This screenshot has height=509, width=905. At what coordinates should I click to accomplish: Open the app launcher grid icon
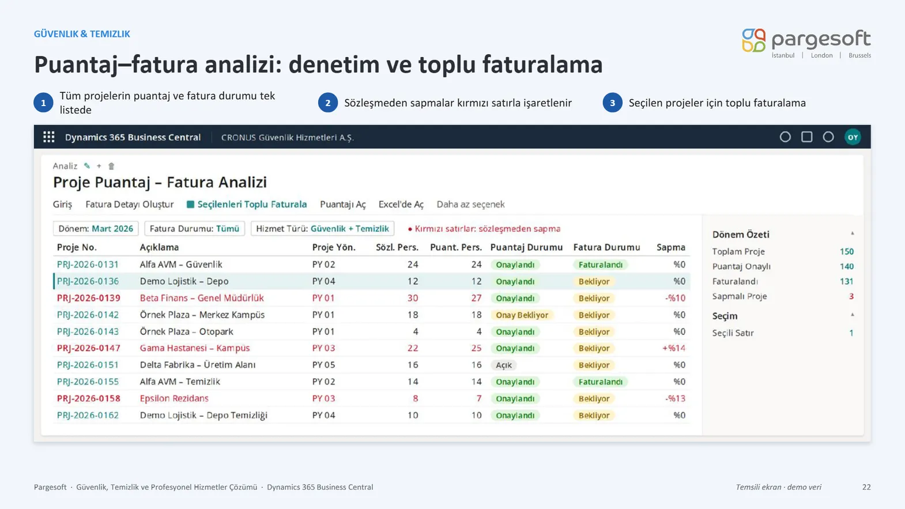click(x=49, y=137)
